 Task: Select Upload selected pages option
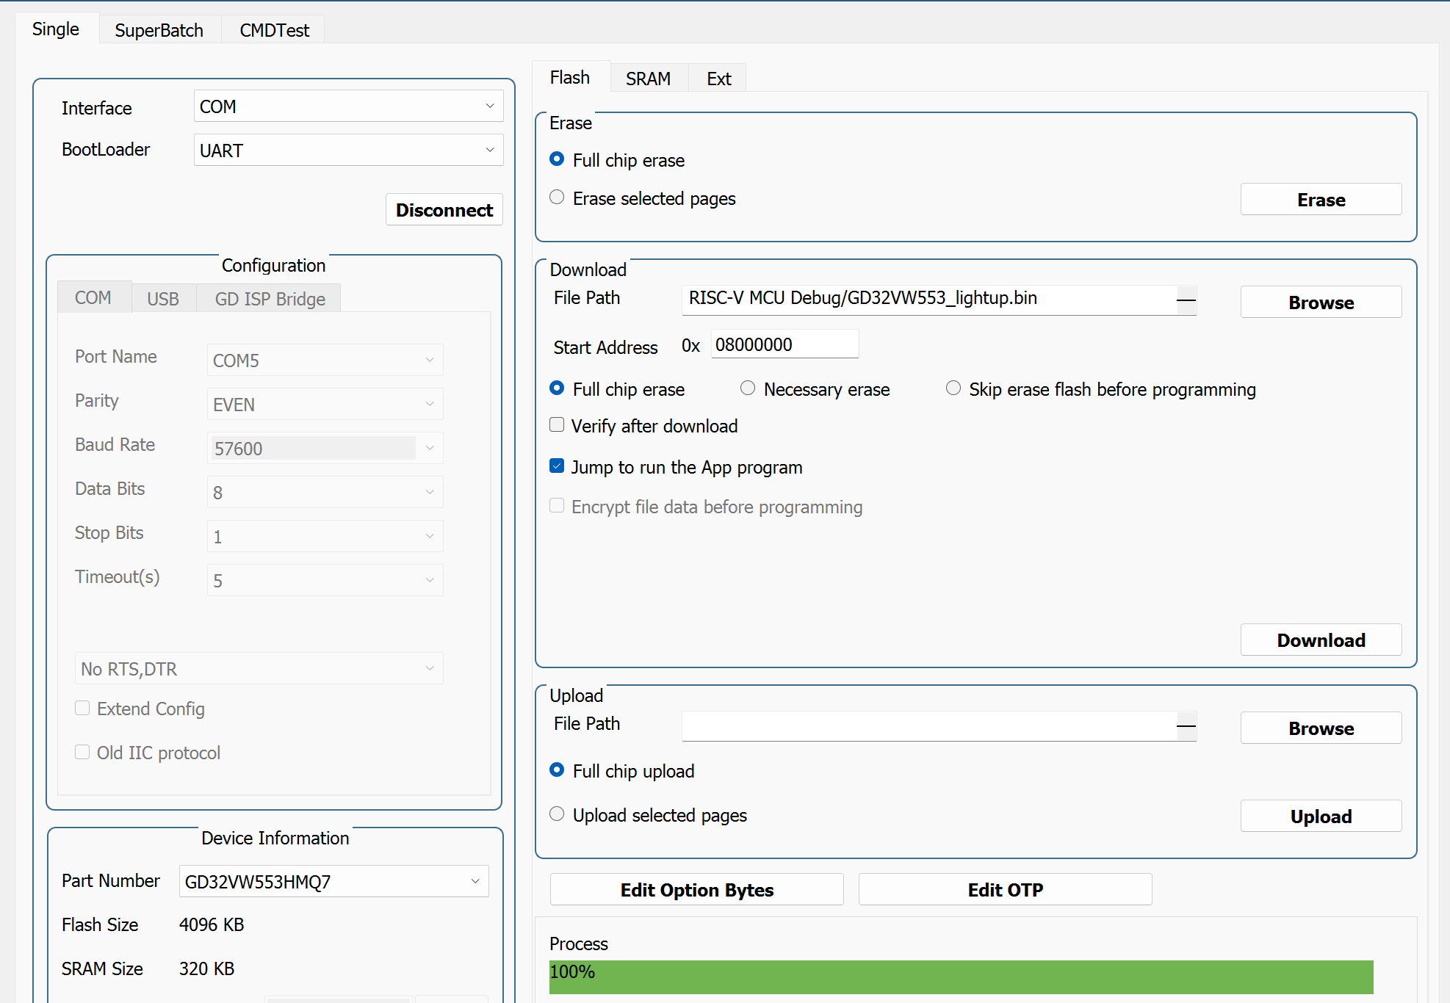[x=558, y=814]
